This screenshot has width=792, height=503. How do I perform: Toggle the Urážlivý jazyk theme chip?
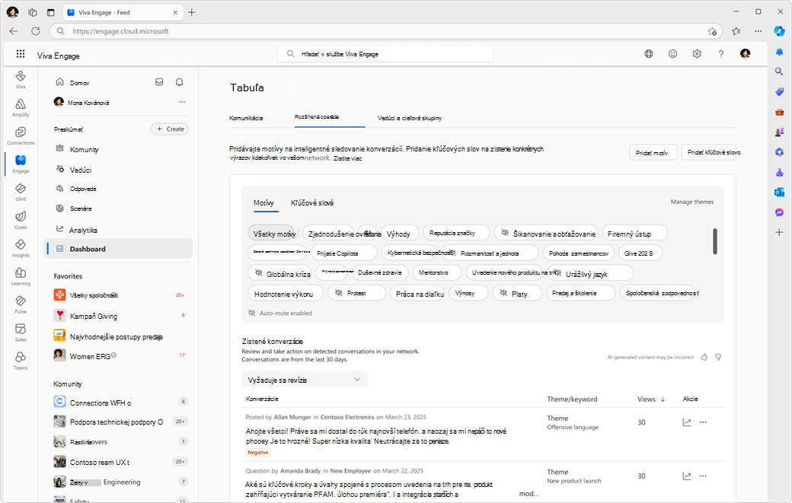(590, 273)
